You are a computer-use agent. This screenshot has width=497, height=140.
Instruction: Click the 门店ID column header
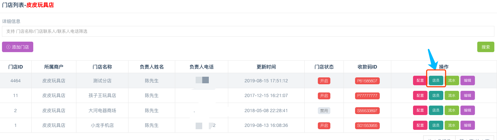[15, 67]
